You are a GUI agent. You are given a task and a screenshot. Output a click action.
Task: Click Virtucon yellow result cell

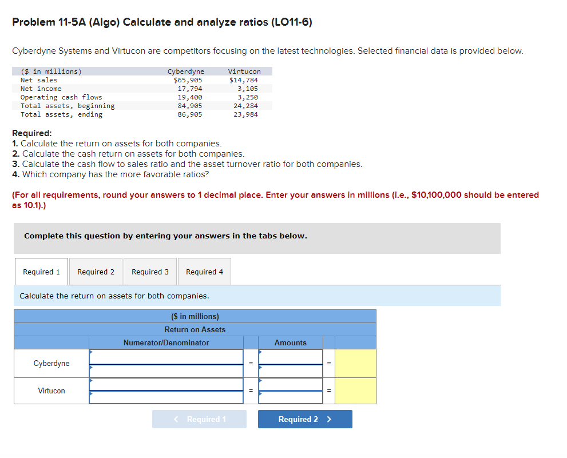(355, 391)
